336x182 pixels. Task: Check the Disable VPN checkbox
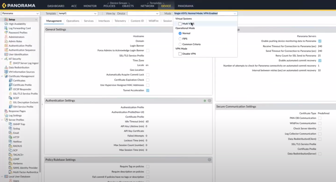click(x=180, y=54)
